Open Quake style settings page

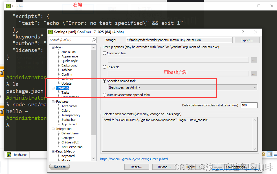(x=69, y=61)
